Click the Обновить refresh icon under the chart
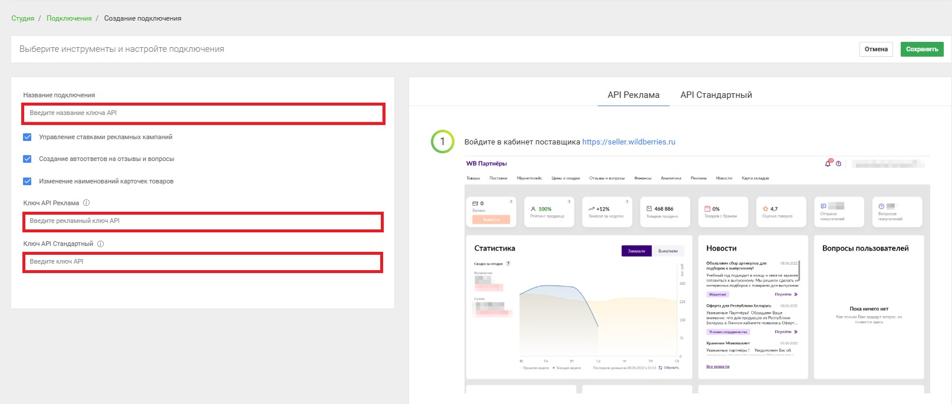The height and width of the screenshot is (404, 952). point(660,367)
